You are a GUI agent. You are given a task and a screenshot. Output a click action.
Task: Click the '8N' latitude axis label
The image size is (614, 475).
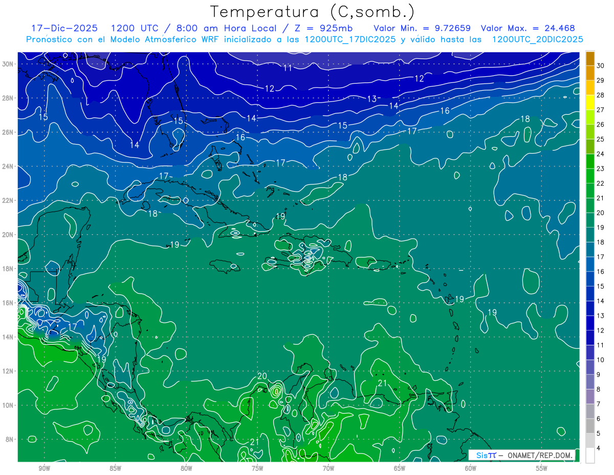click(10, 439)
